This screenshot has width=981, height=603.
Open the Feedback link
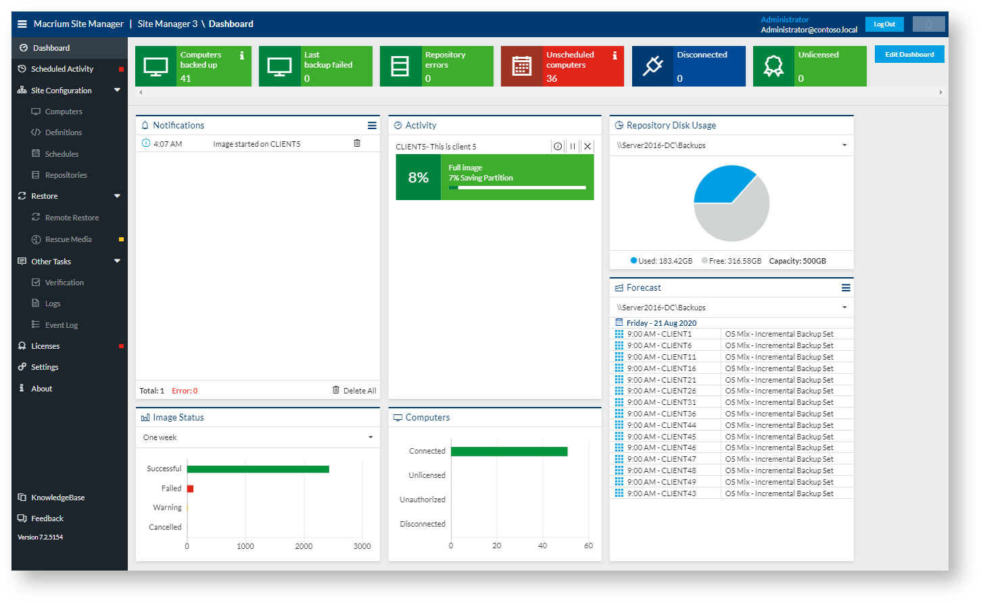[47, 518]
